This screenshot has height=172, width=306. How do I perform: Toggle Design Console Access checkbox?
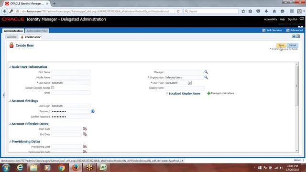(x=53, y=87)
